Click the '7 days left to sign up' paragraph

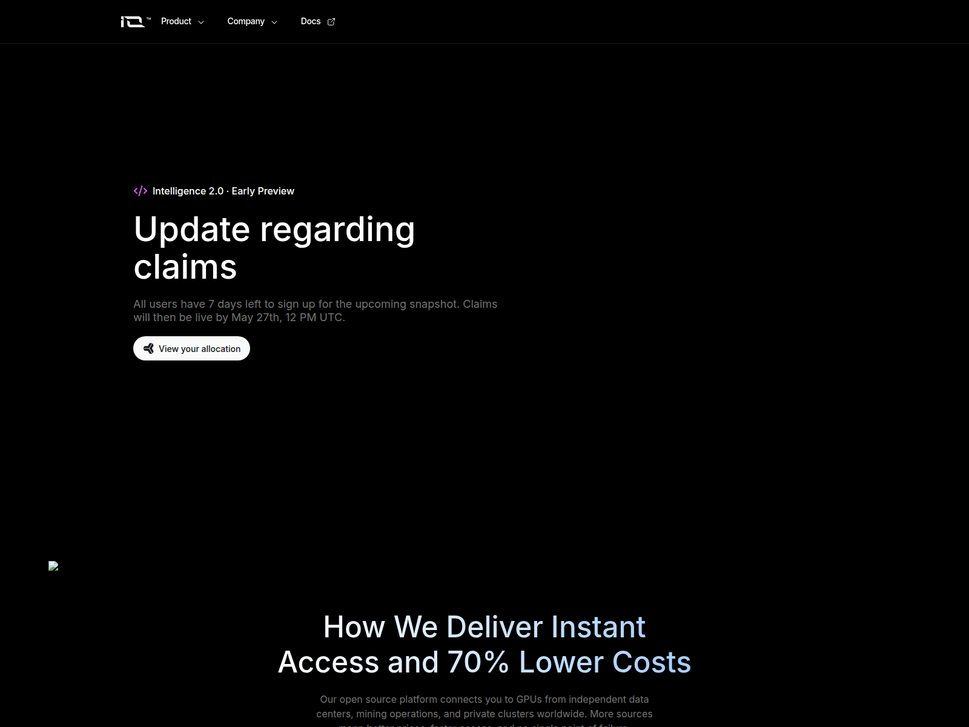pyautogui.click(x=316, y=311)
